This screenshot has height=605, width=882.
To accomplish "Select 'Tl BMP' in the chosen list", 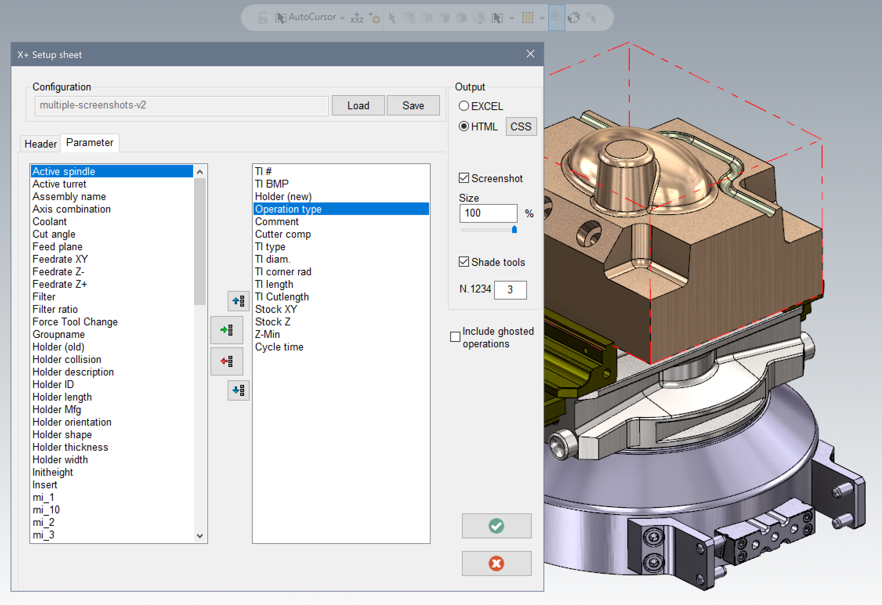I will 341,184.
